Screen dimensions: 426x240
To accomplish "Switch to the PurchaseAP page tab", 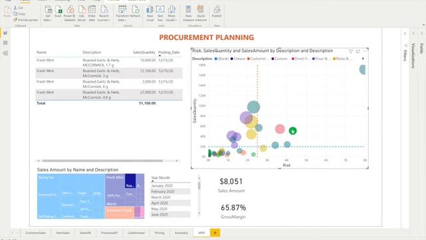I will (109, 233).
